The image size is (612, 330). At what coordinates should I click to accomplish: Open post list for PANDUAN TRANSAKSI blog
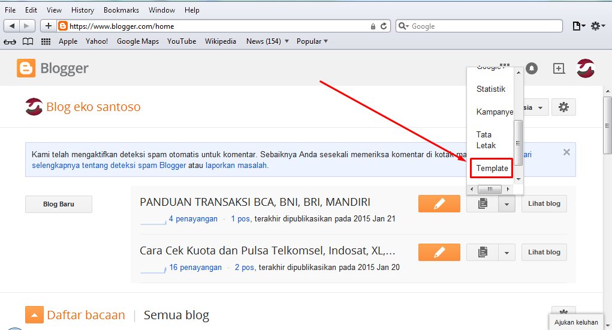(x=483, y=203)
